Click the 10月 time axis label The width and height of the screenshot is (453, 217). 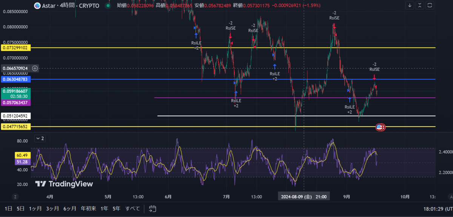click(x=405, y=197)
